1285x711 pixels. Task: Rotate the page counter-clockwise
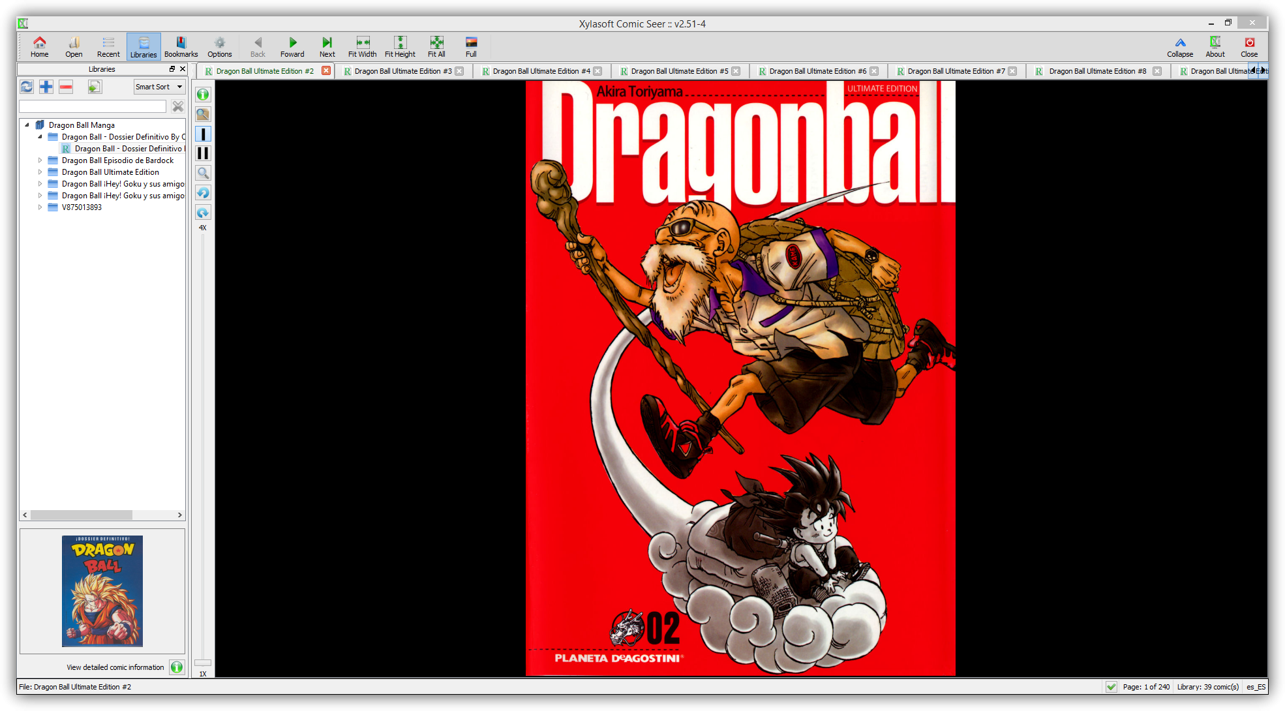[203, 193]
